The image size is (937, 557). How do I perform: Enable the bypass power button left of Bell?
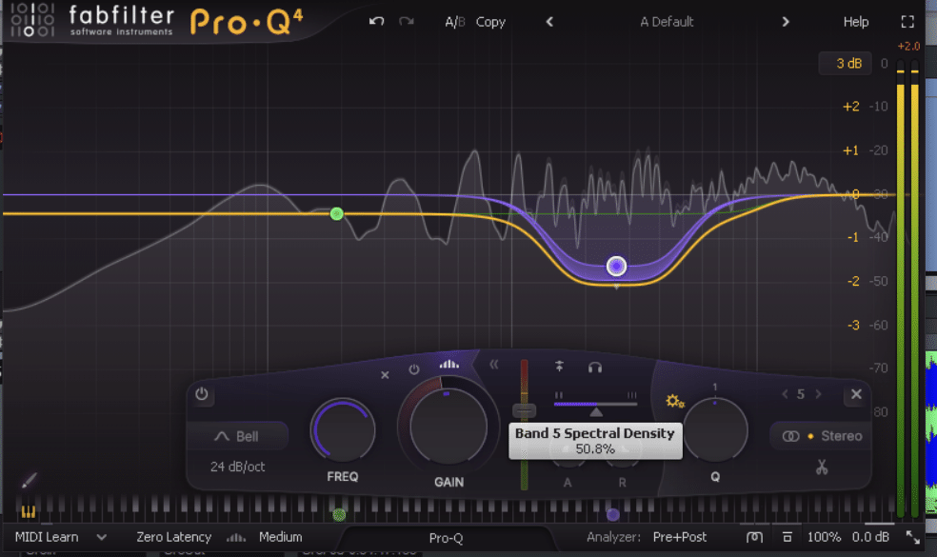pyautogui.click(x=202, y=395)
